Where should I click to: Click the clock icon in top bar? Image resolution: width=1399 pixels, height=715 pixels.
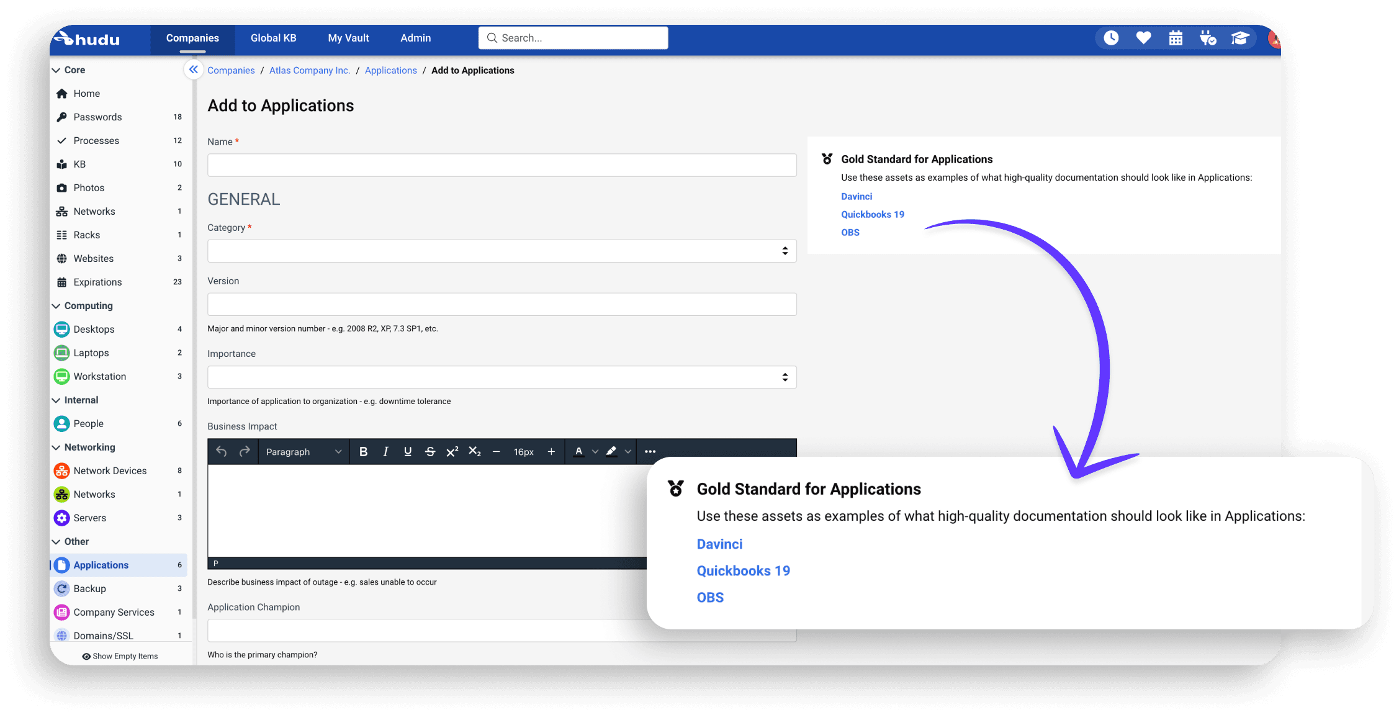click(x=1111, y=38)
